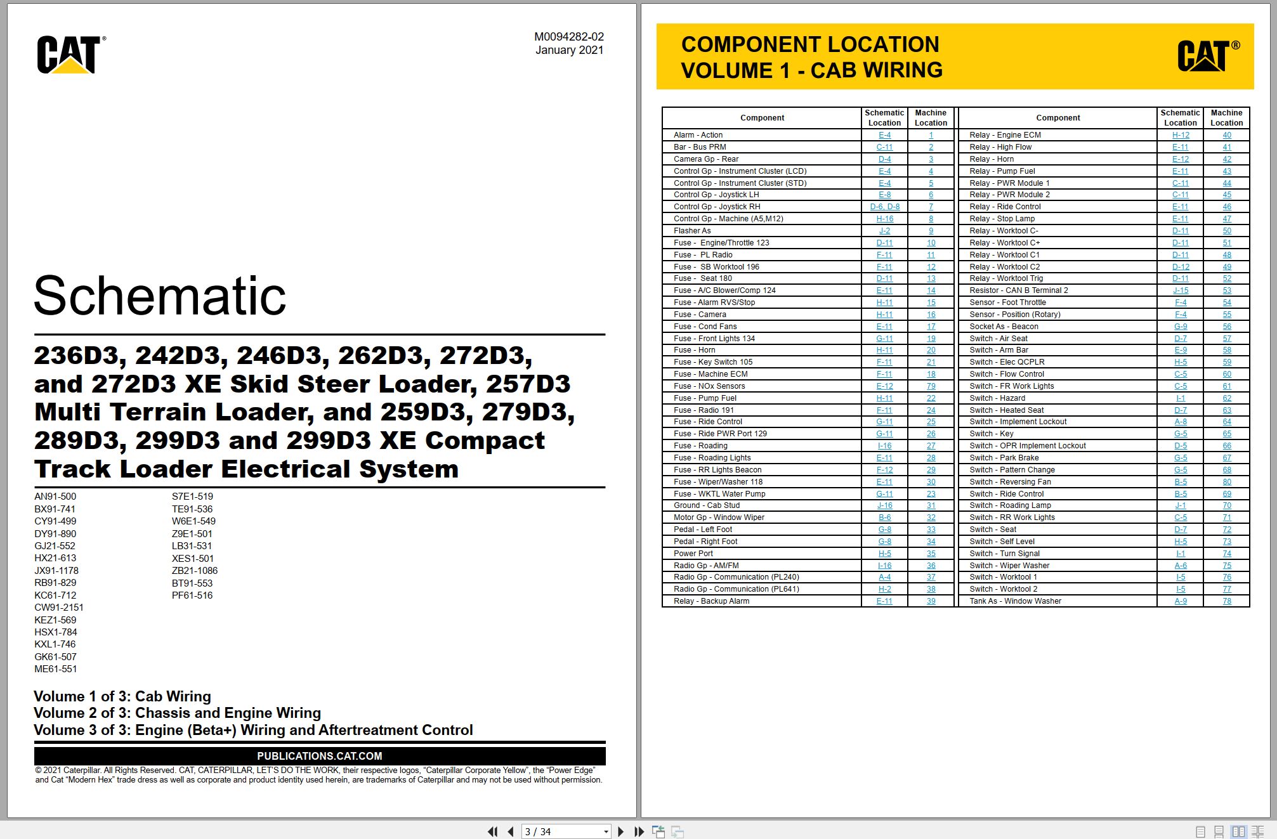
Task: Click F-4 link for Sensor - Foot Throttle
Action: tap(1180, 302)
